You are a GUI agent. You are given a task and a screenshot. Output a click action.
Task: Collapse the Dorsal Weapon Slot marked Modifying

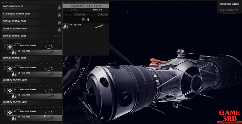point(1,39)
